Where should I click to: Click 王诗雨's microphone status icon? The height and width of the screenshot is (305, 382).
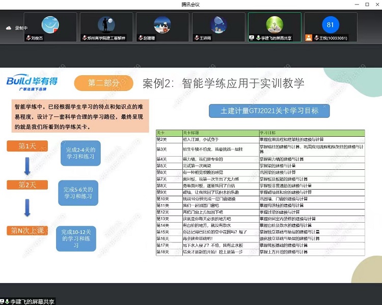click(197, 38)
